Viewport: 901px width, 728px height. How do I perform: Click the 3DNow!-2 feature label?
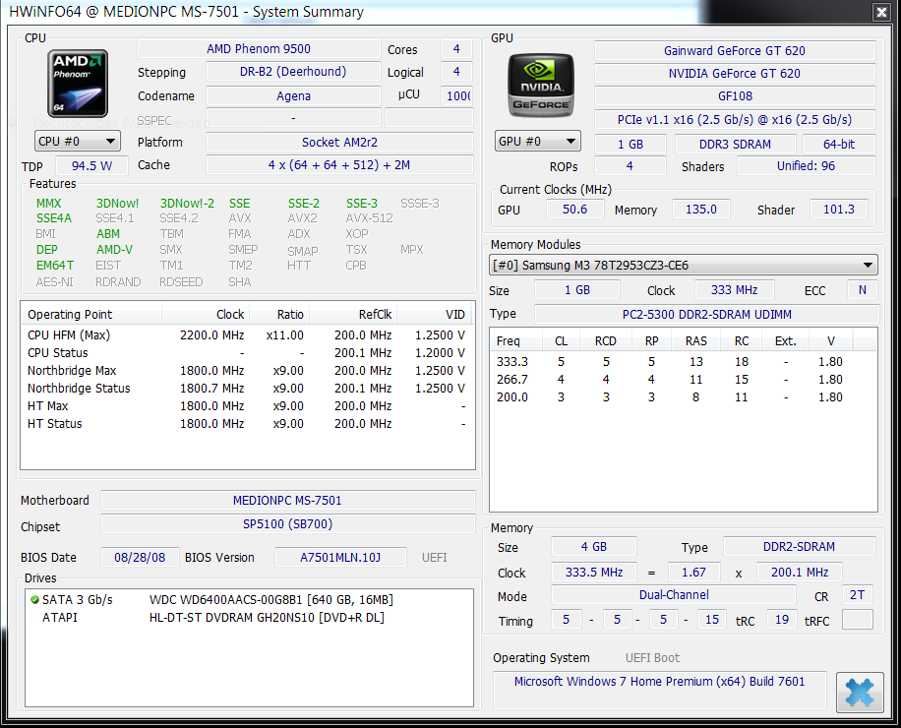pos(187,204)
